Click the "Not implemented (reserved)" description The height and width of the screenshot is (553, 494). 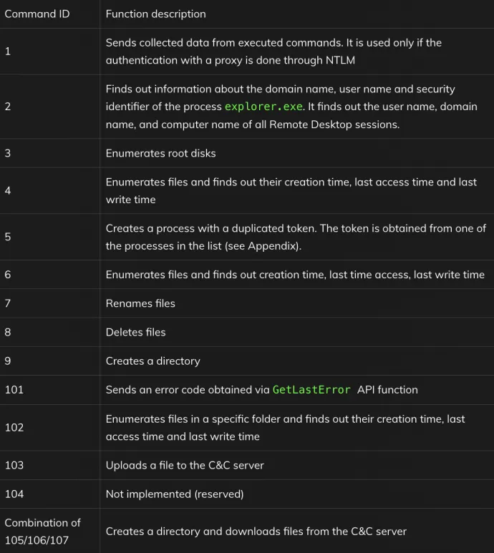175,494
